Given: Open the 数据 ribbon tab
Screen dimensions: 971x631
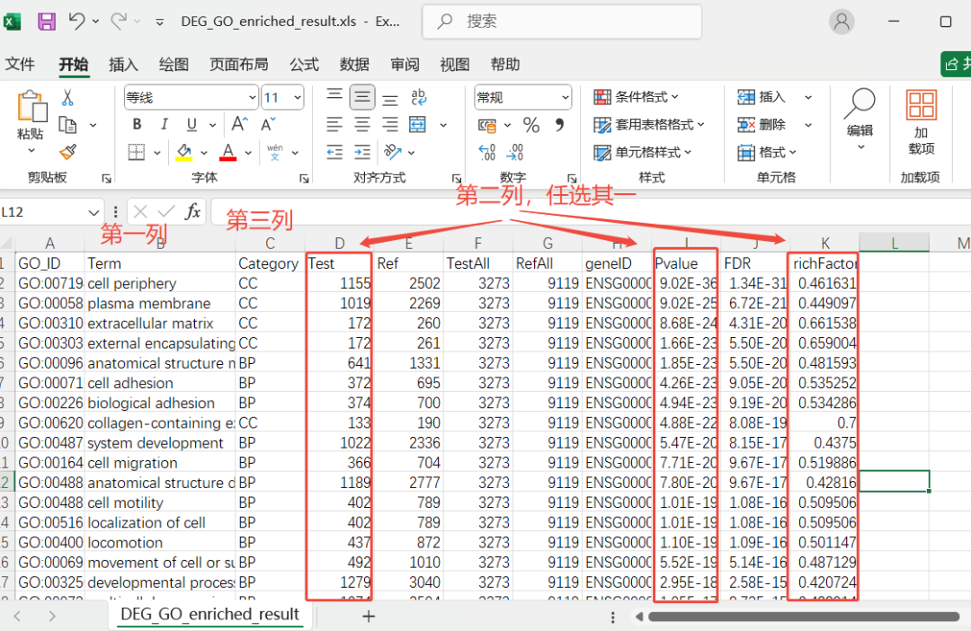Looking at the screenshot, I should click(x=354, y=65).
